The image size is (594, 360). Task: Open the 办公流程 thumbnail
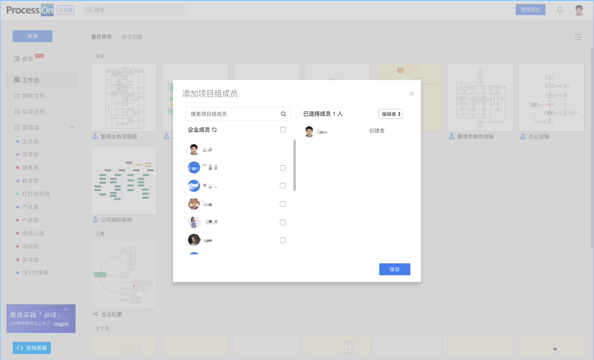[552, 97]
